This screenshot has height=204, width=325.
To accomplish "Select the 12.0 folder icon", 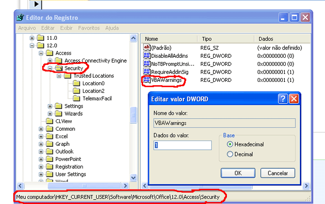I will [x=41, y=46].
